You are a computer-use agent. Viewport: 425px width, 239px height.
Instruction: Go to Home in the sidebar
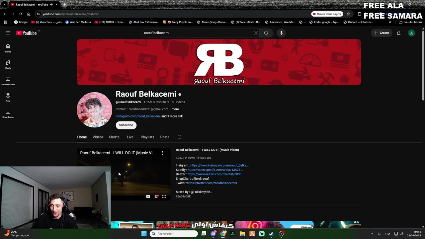[8, 48]
